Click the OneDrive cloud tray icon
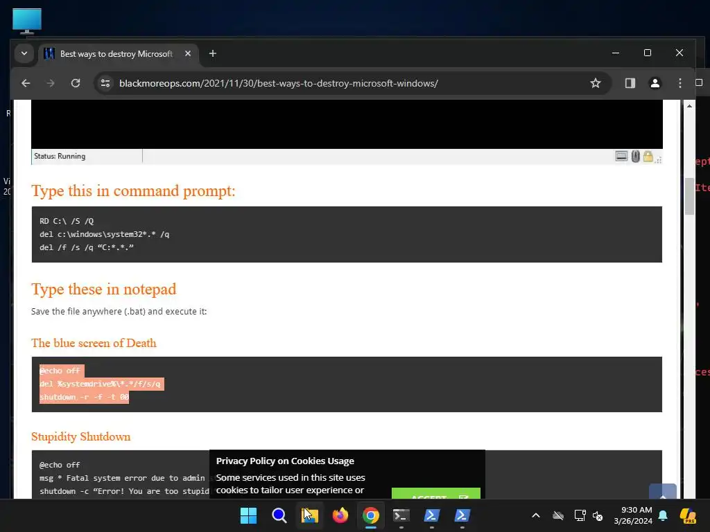 [x=558, y=515]
